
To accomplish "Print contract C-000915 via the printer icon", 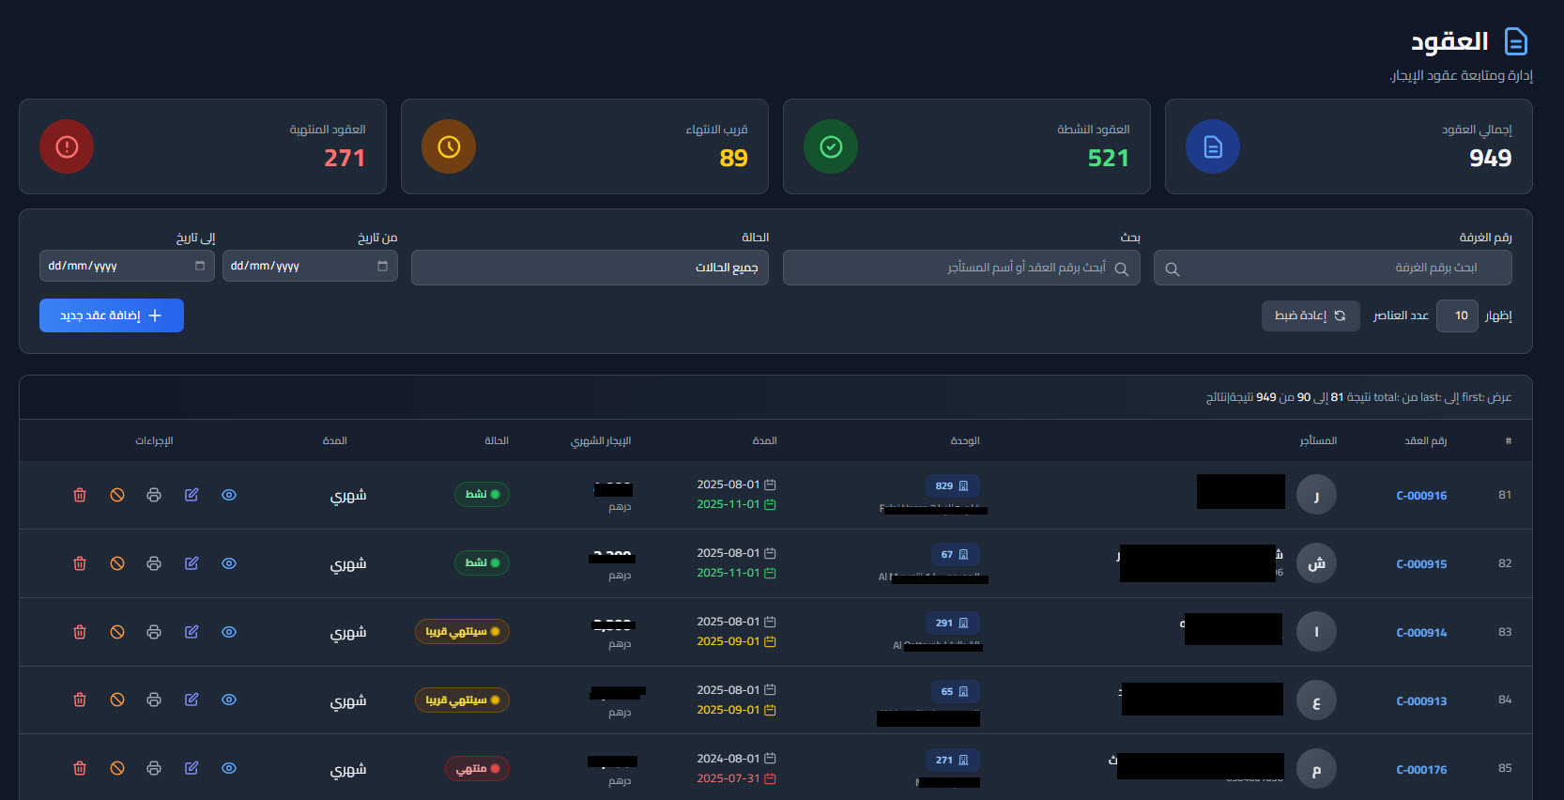I will (x=154, y=563).
